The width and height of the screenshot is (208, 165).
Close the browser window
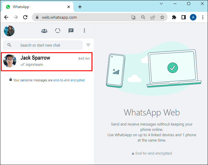[x=202, y=4]
